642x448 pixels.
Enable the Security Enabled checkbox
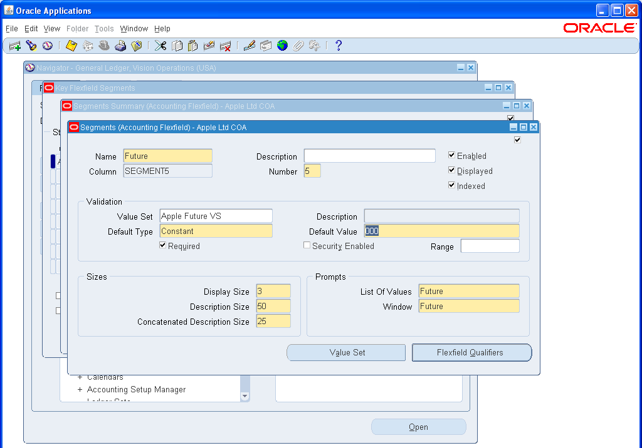point(307,245)
